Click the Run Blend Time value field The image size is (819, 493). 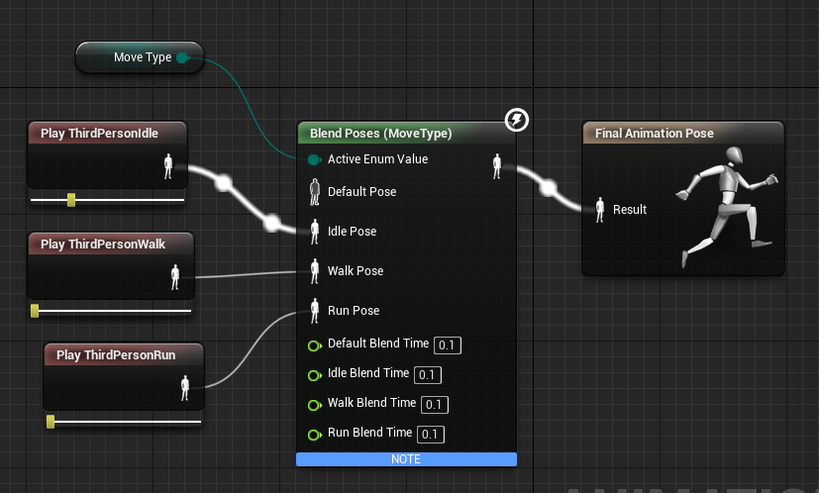(x=430, y=435)
